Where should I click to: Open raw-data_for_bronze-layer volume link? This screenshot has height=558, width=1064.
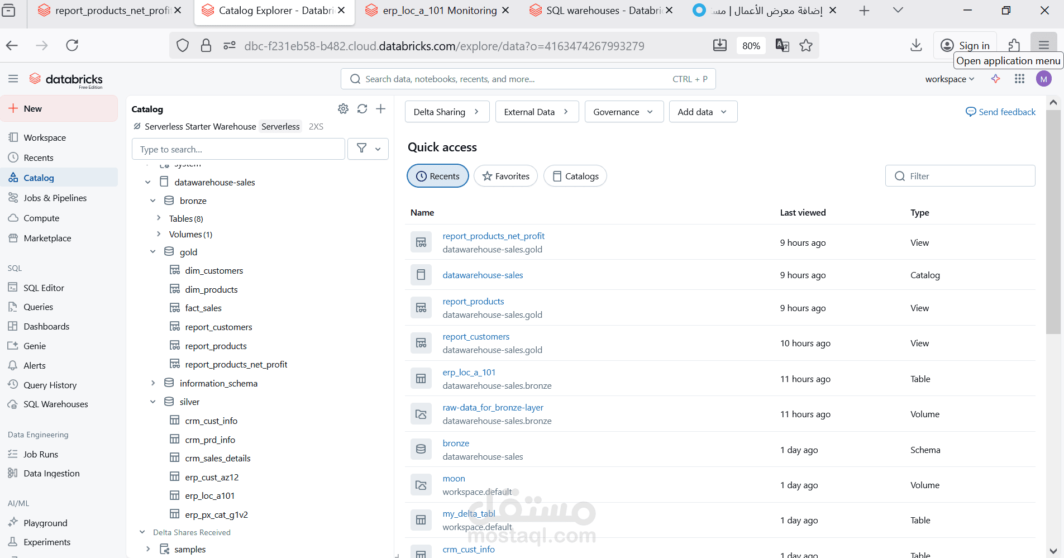point(493,407)
